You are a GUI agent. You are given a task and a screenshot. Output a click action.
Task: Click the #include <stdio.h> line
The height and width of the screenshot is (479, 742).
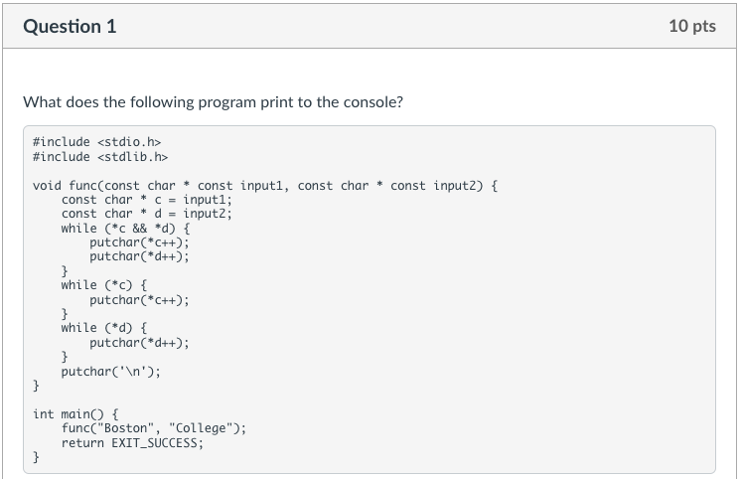pyautogui.click(x=96, y=142)
